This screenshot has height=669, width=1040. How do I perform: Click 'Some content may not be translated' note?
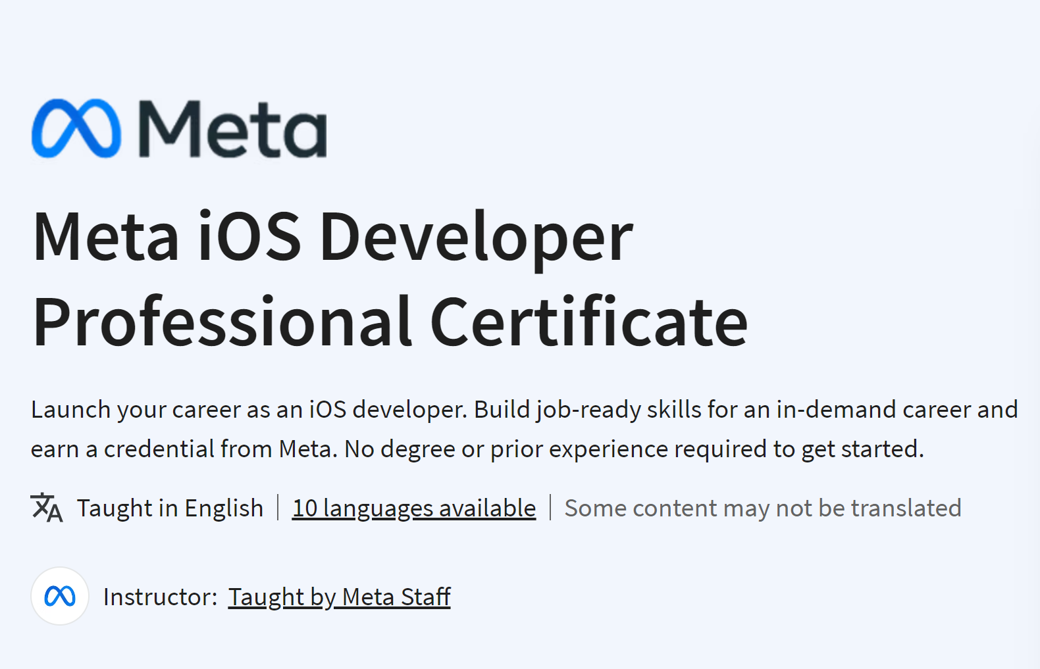[x=763, y=508]
